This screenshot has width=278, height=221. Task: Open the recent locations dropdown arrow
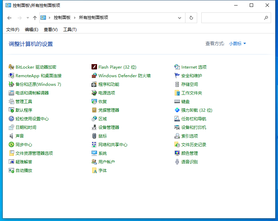pyautogui.click(x=28, y=18)
